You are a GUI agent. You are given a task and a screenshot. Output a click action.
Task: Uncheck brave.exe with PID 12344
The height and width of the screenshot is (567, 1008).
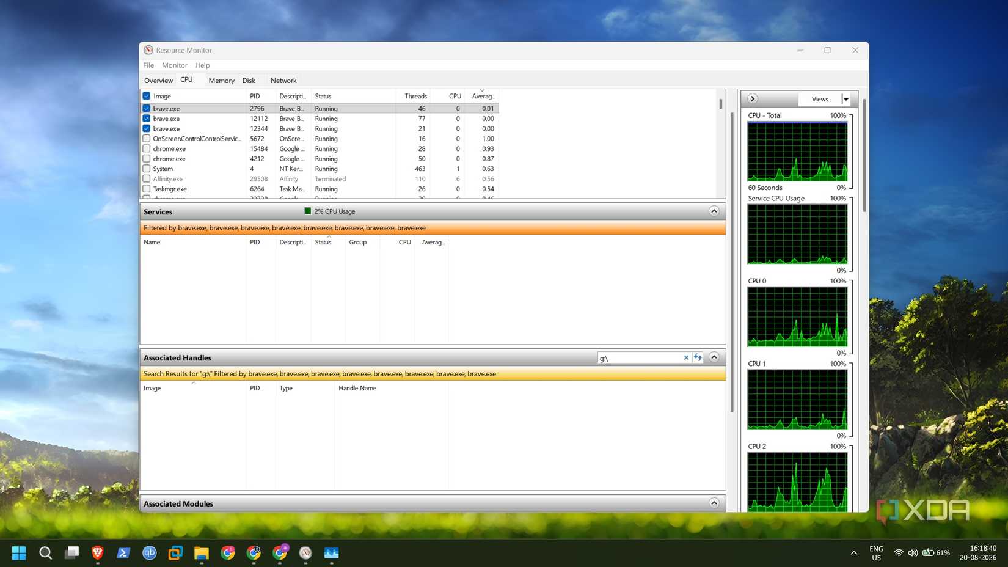pos(147,128)
